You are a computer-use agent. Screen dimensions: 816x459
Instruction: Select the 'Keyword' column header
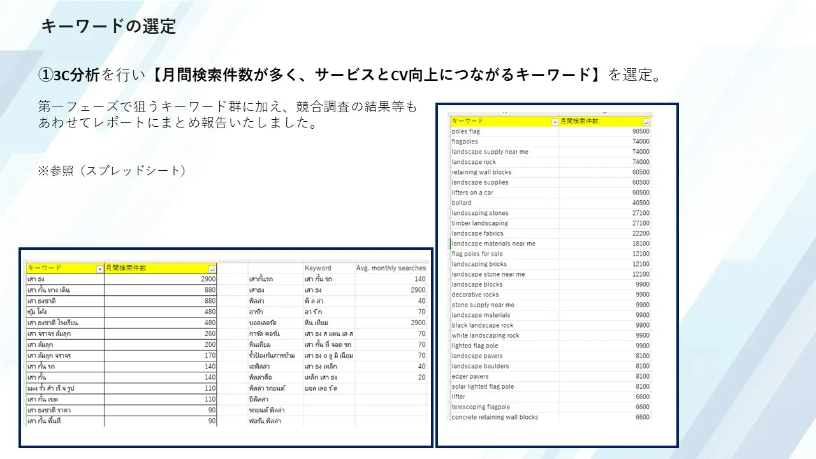coord(318,268)
